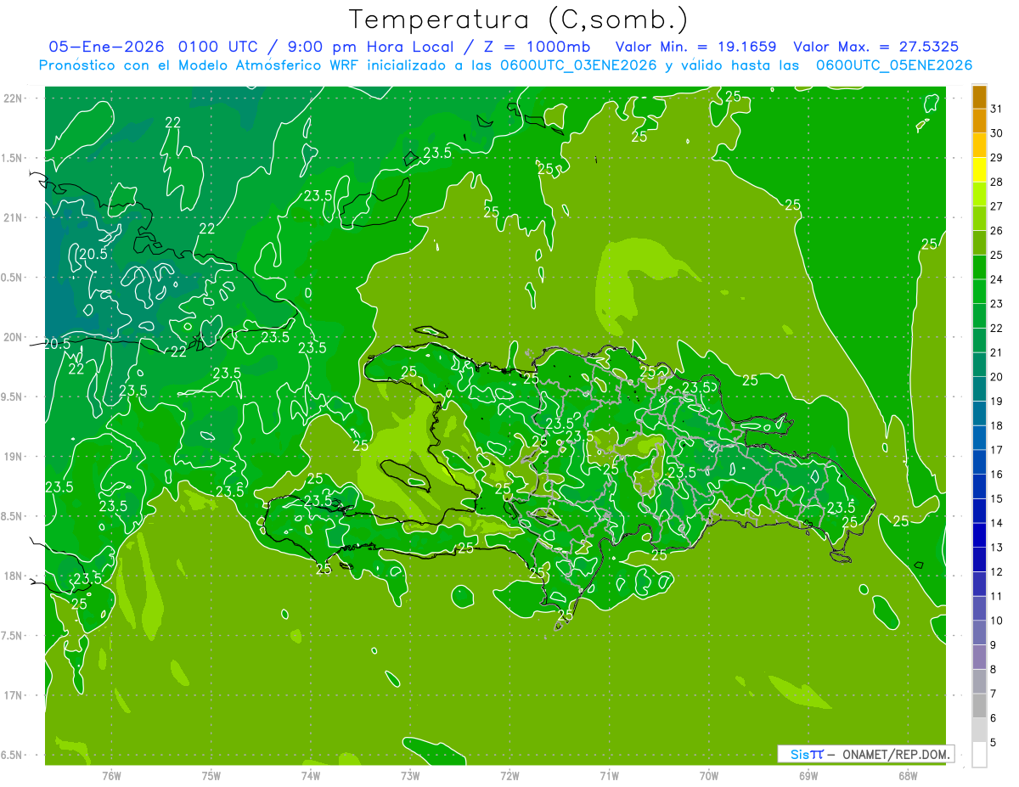Click the teal legend swatch between 19 and 20
Image resolution: width=1019 pixels, height=787 pixels.
point(979,389)
